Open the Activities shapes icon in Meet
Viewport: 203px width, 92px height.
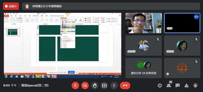click(187, 85)
